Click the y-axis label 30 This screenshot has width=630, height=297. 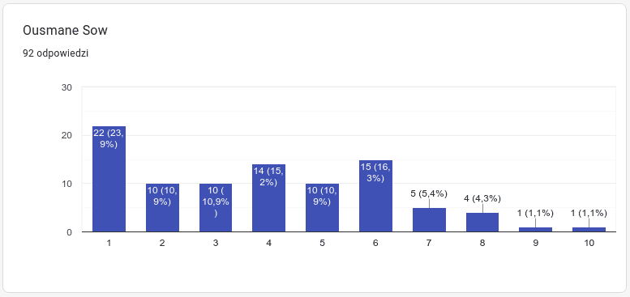coord(66,87)
